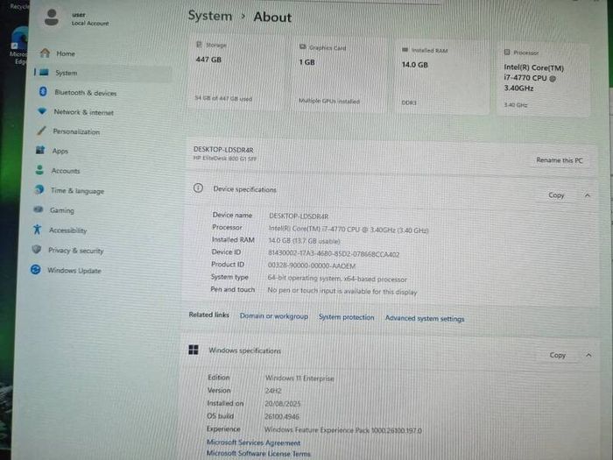Go to Network & internet settings

(x=84, y=112)
